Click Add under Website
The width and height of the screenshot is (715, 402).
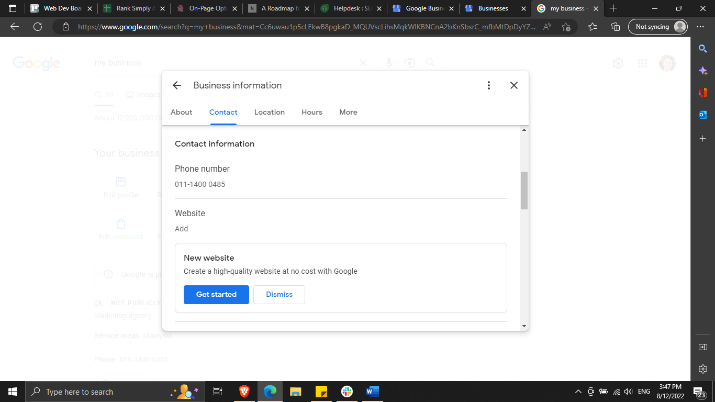click(x=182, y=229)
